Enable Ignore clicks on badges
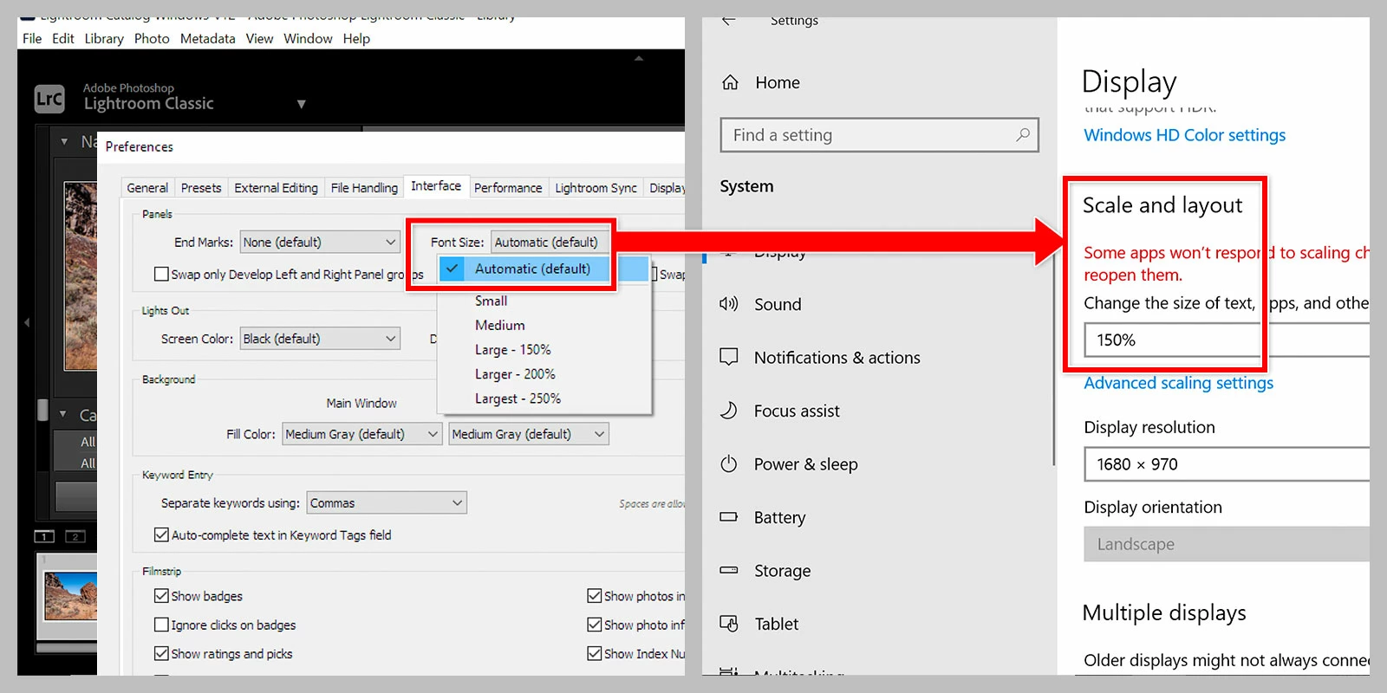Screen dimensions: 1387x693 click(161, 624)
